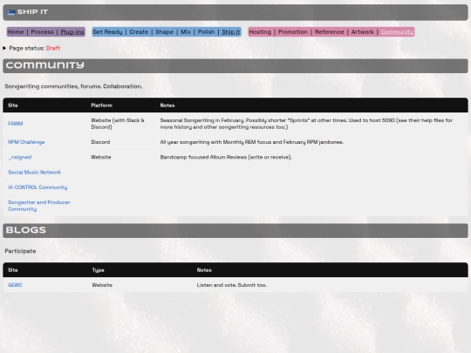Open the GEWC blog link
Viewport: 471px width, 353px height.
pyautogui.click(x=15, y=285)
